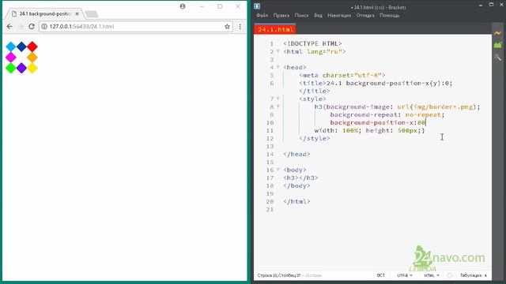Open Extension Manager icon in Brackets sidebar

(x=497, y=45)
